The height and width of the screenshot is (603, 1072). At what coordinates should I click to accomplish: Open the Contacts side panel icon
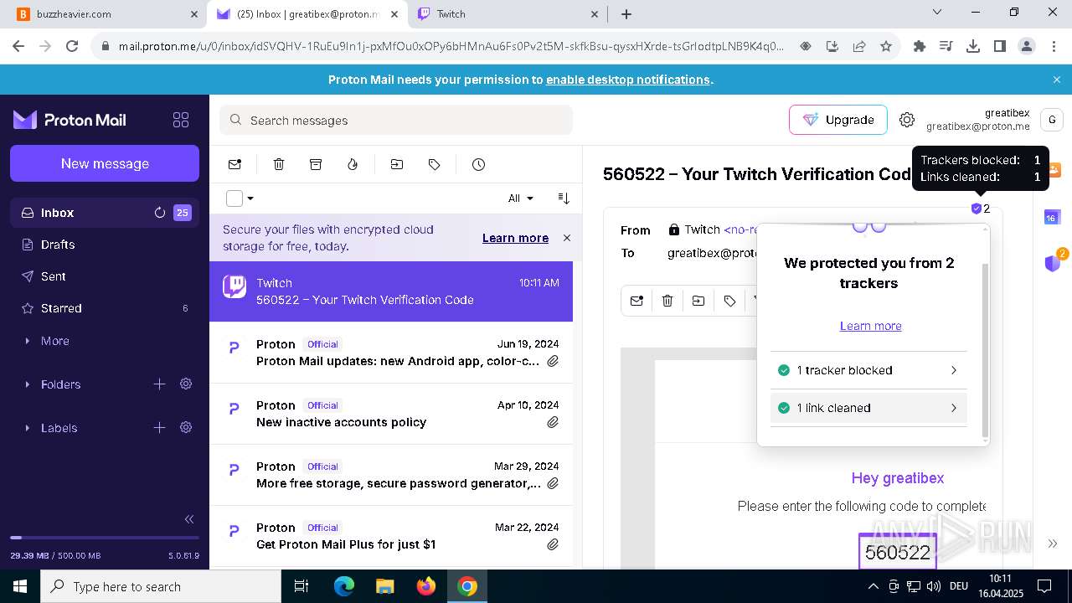coord(1053,170)
